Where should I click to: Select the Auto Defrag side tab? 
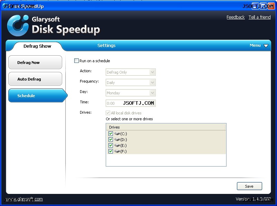35,79
